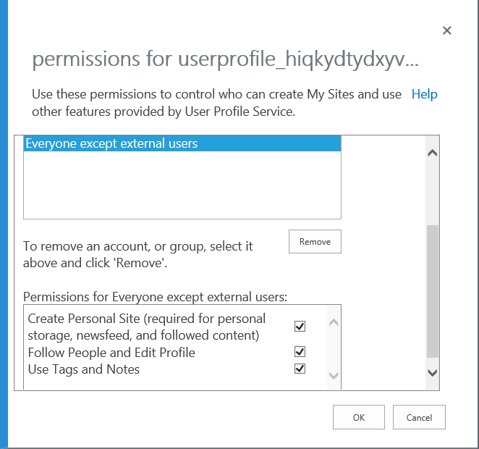Image resolution: width=479 pixels, height=449 pixels.
Task: Click the permissions list scroll down arrow
Action: (334, 375)
